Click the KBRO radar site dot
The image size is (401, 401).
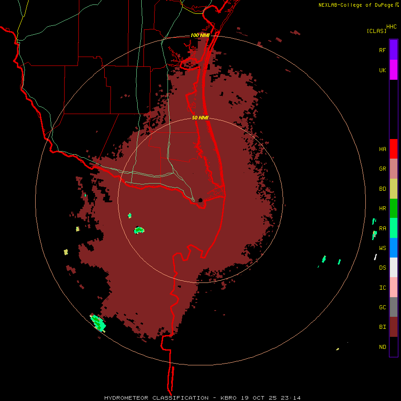[200, 200]
